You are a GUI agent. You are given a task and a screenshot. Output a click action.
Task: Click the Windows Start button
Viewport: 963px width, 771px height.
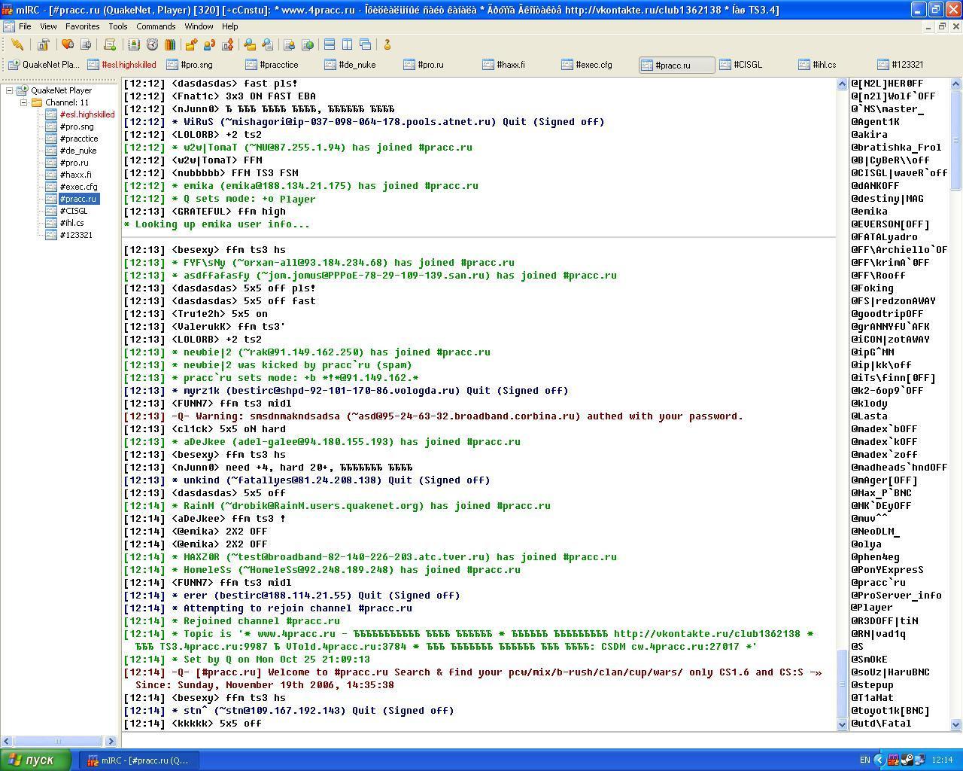click(x=36, y=760)
